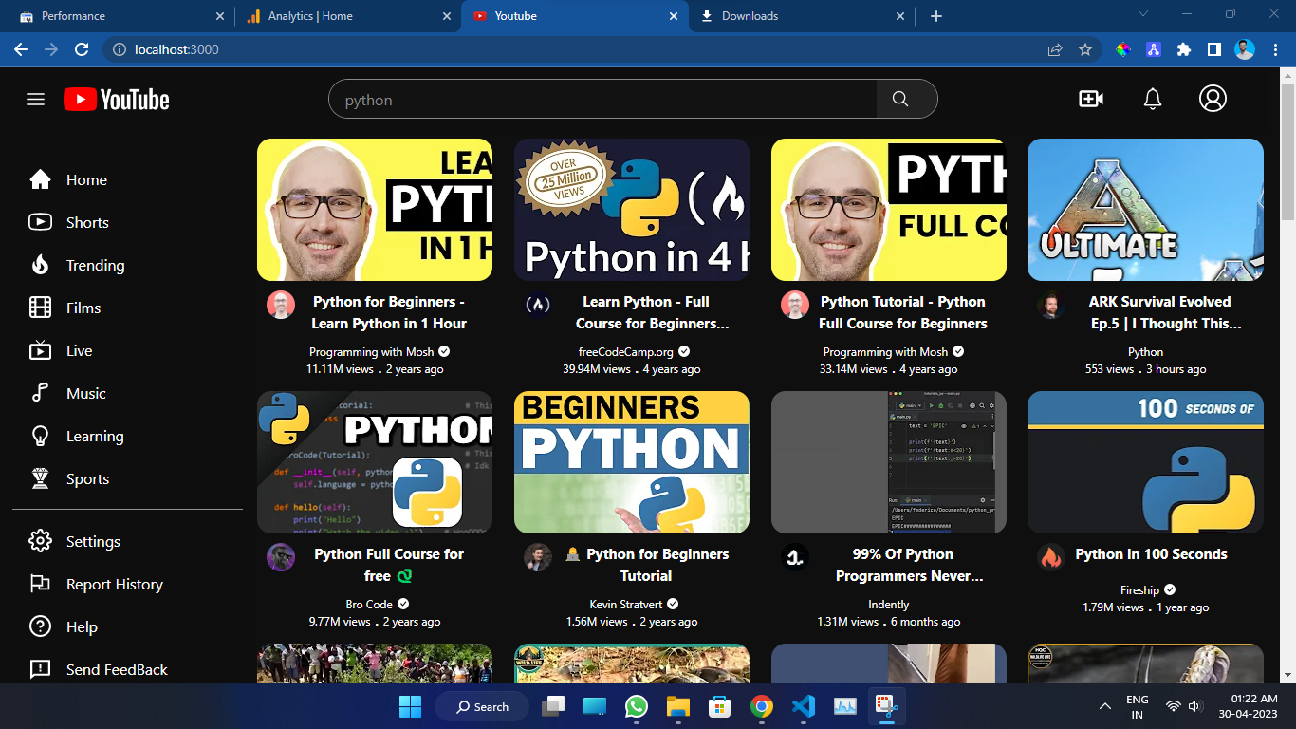Show hidden system tray icons chevron
The width and height of the screenshot is (1296, 729).
pyautogui.click(x=1105, y=707)
